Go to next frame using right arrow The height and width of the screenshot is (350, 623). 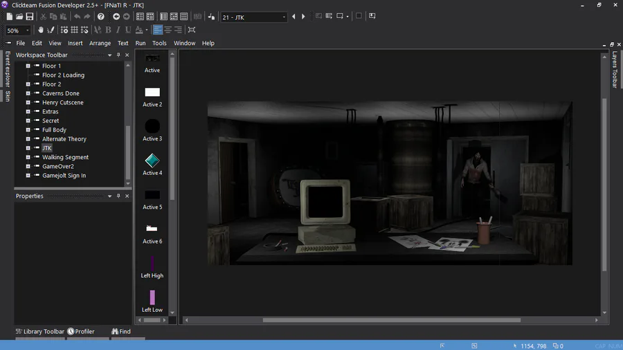tap(303, 17)
